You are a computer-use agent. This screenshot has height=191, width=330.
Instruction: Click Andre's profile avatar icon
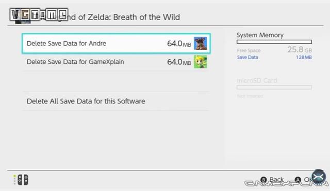click(201, 43)
